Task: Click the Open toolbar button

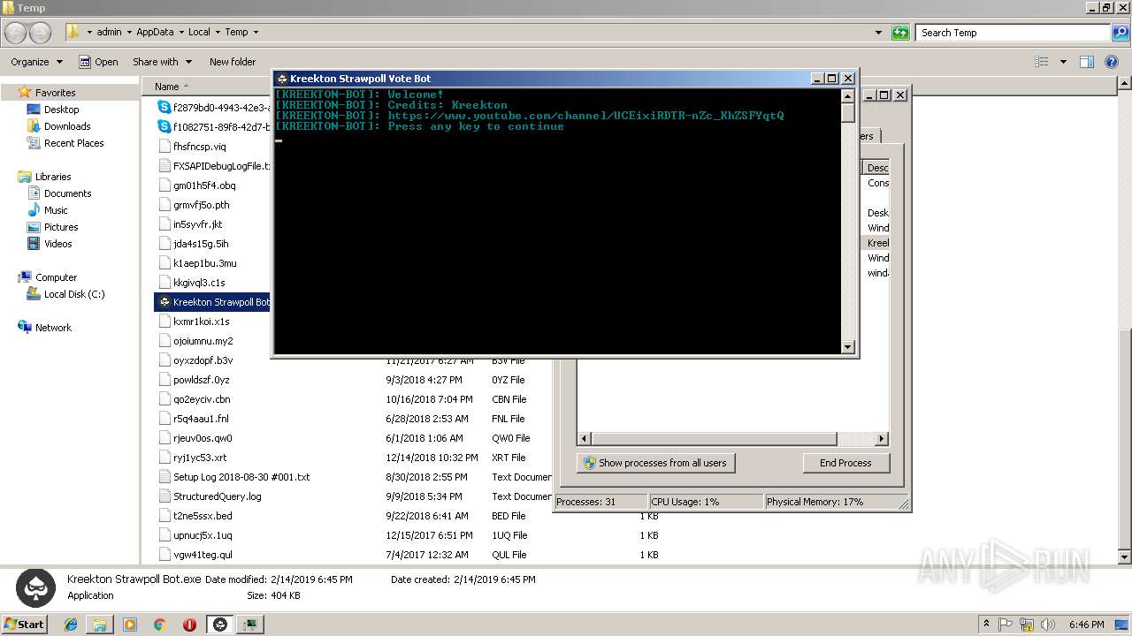Action: (x=98, y=62)
